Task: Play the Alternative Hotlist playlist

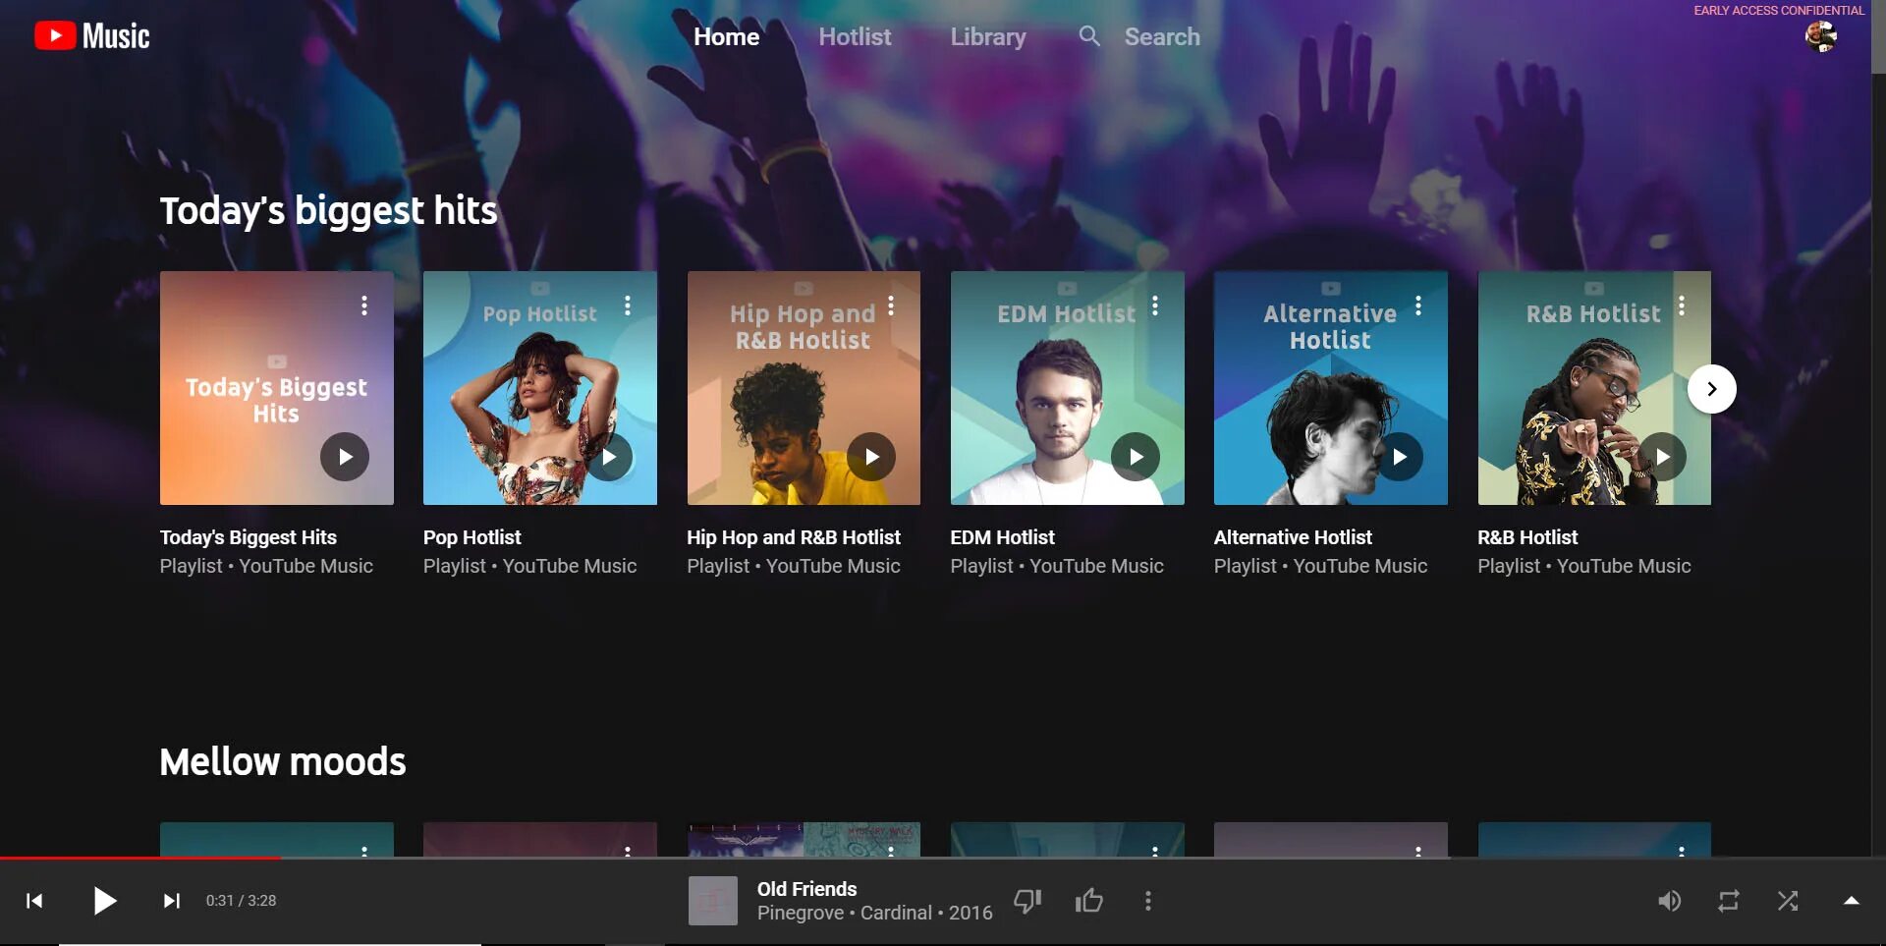Action: point(1399,457)
